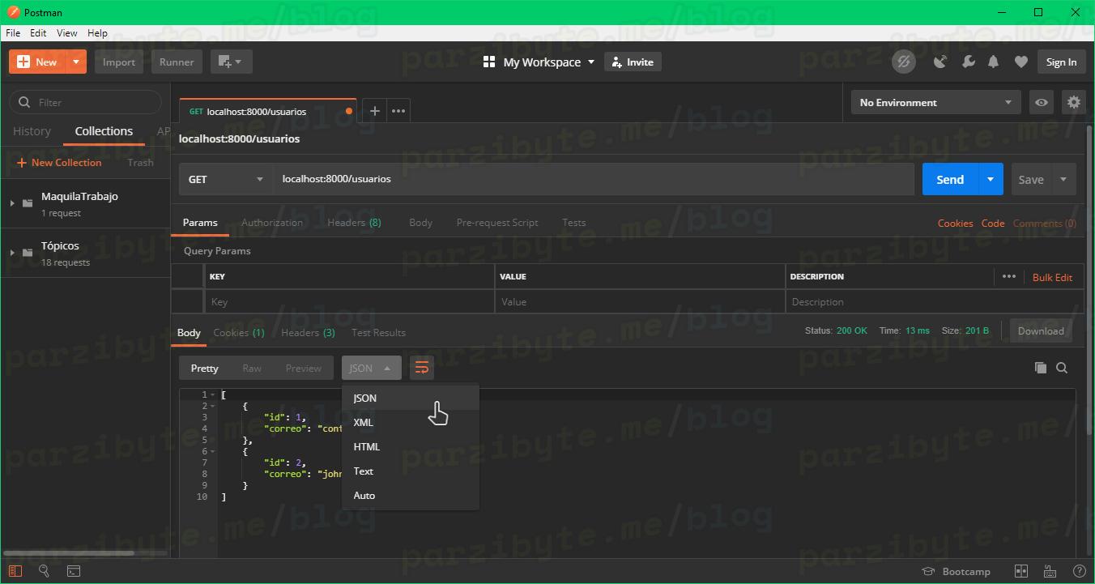The image size is (1095, 584).
Task: Expand the Tópicos collection
Action: click(x=12, y=253)
